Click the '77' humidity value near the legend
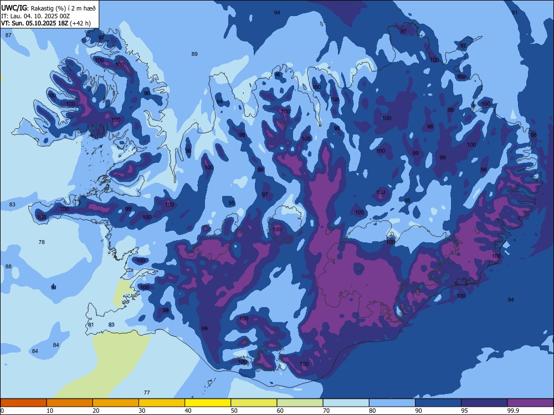 [147, 392]
